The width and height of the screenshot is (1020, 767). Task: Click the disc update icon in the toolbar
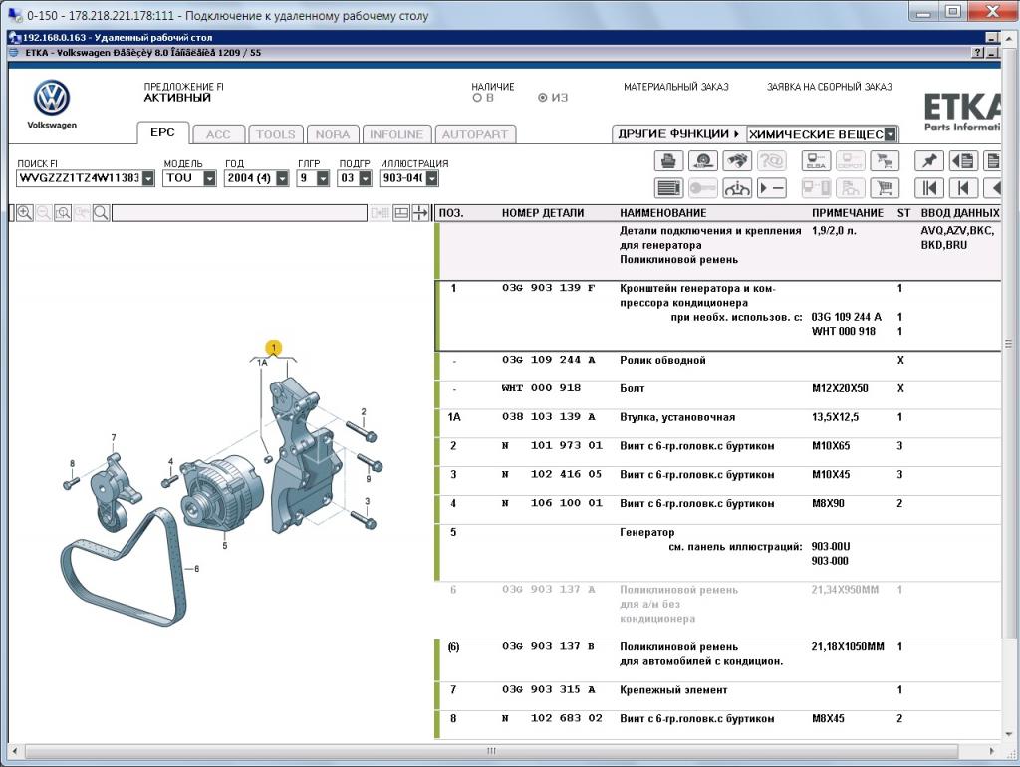[x=702, y=160]
